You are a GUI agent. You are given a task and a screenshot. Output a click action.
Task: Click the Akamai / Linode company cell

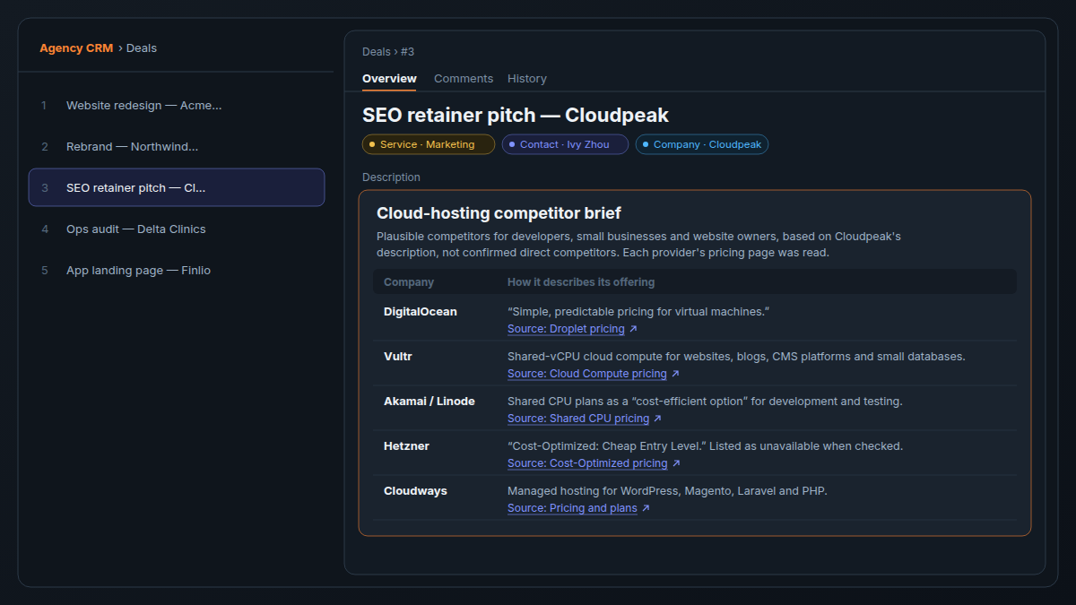coord(430,402)
